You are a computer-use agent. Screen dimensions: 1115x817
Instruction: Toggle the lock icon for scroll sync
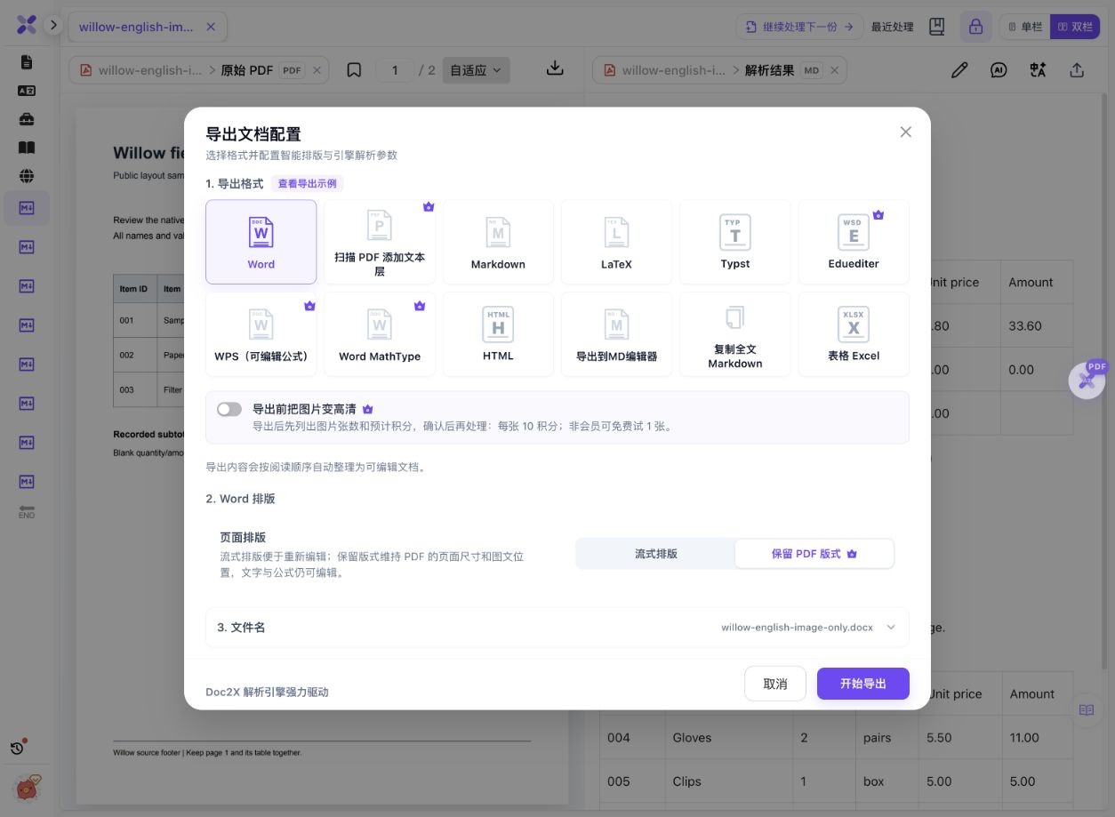(x=976, y=27)
